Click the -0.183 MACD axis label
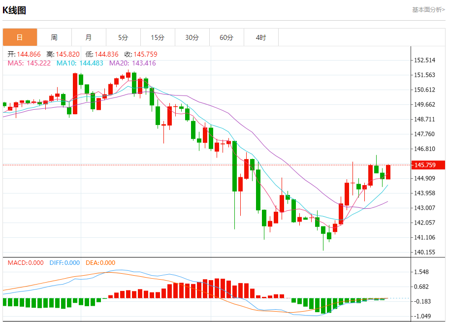The image size is (449, 322). (421, 301)
